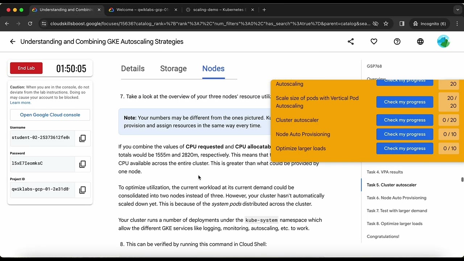
Task: Copy the Password value
Action: (82, 164)
